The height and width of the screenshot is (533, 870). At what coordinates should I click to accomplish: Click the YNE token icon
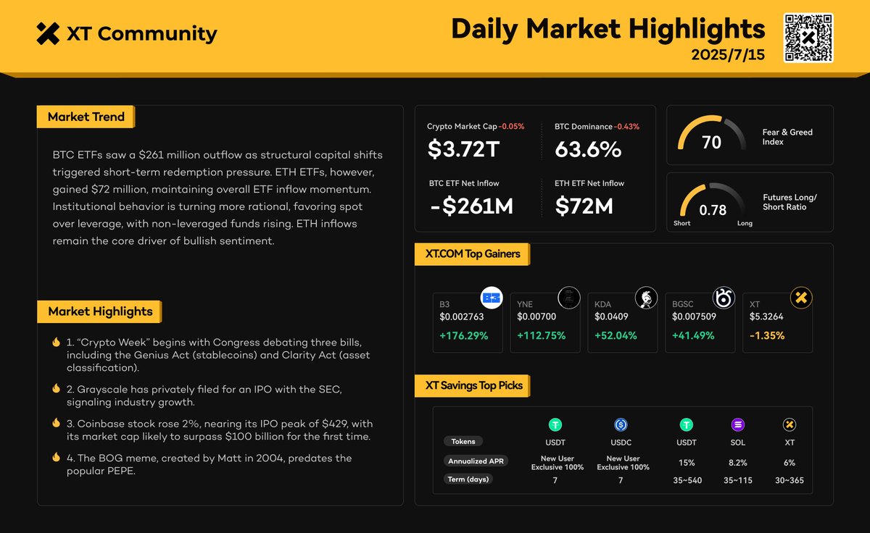pos(569,298)
